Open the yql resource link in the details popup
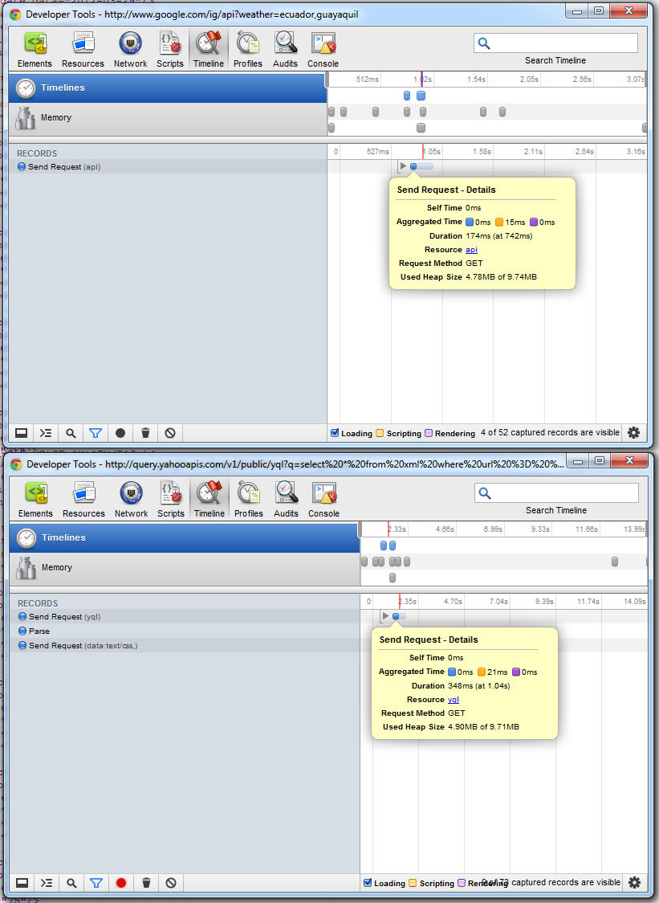This screenshot has width=659, height=903. 454,700
